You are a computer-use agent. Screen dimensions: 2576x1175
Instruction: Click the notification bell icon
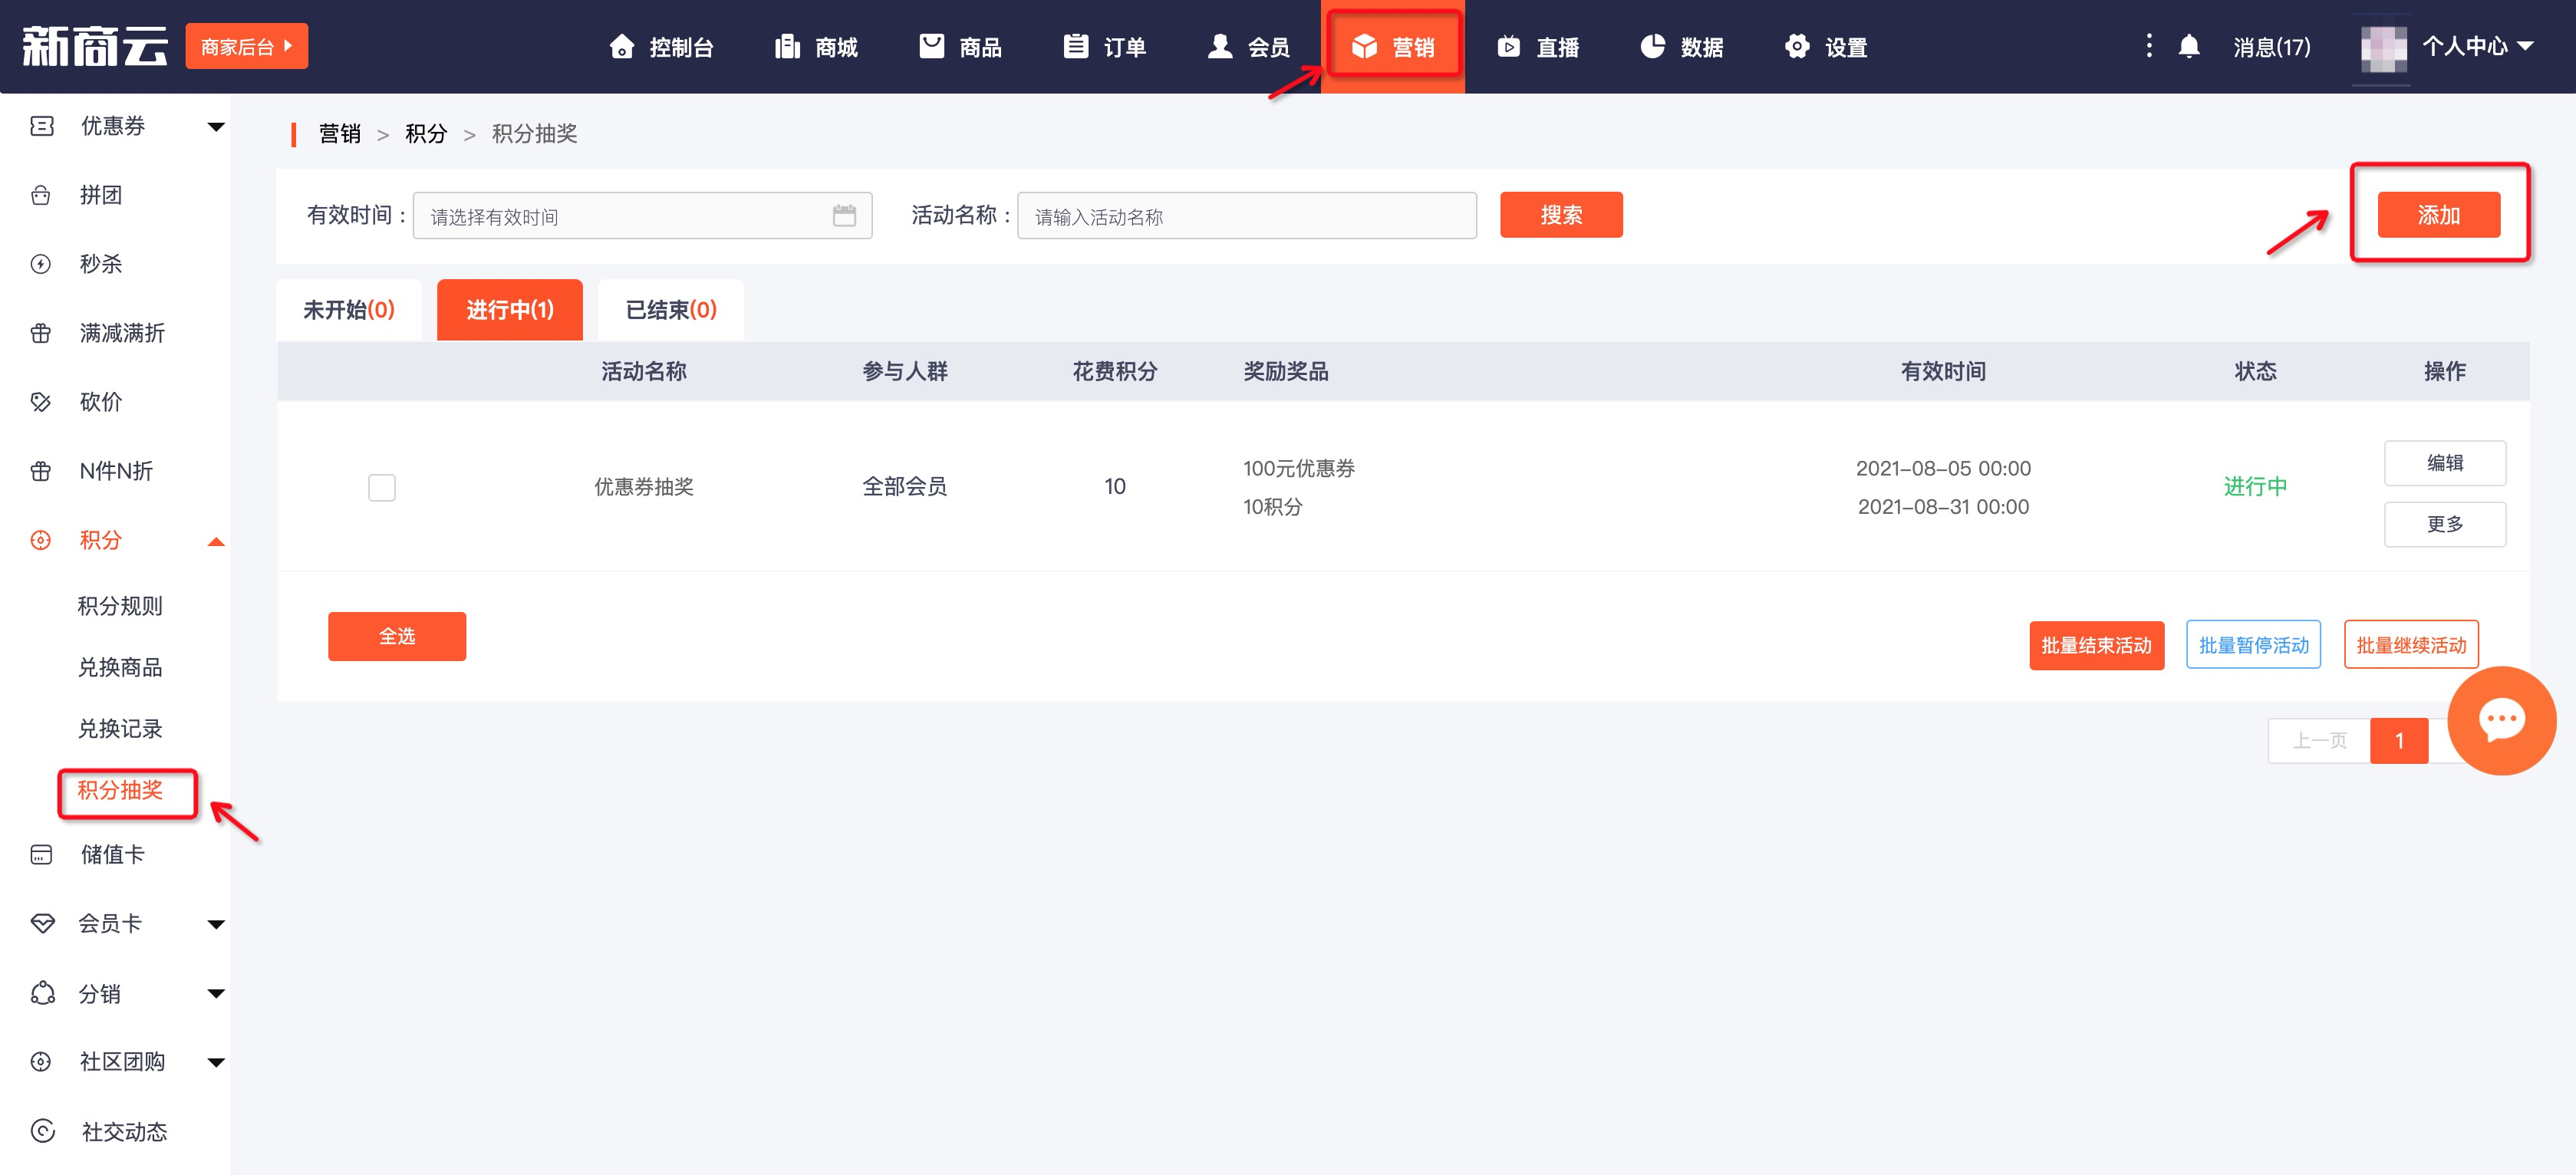coord(2188,47)
